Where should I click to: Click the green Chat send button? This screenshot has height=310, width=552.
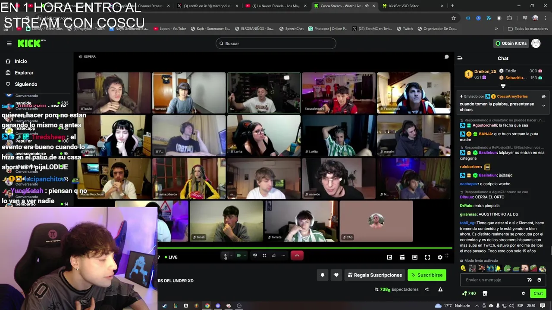coord(538,294)
